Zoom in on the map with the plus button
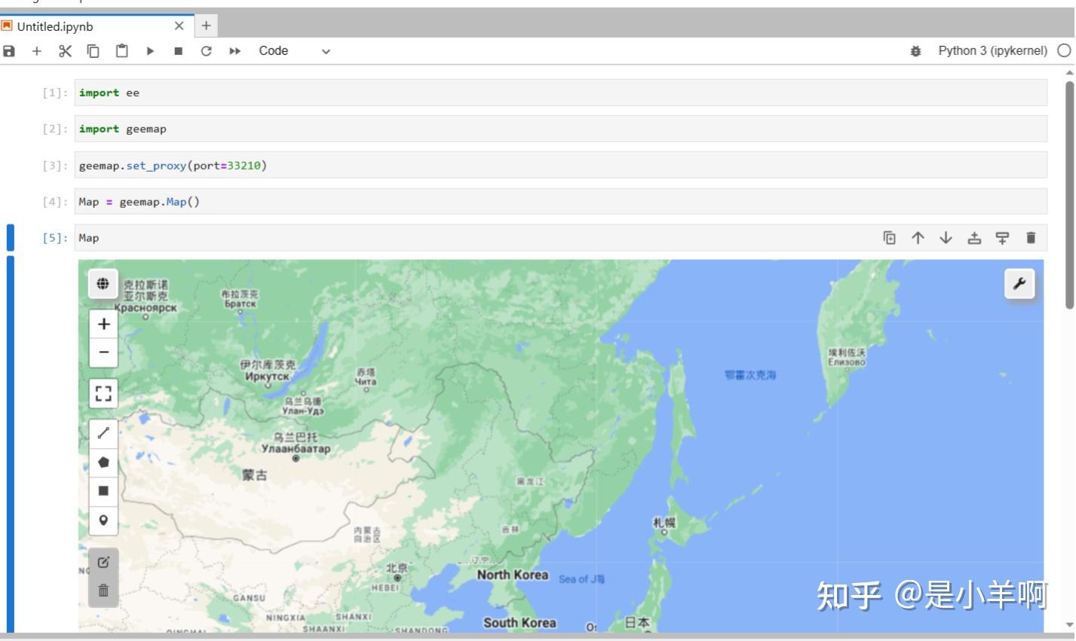The width and height of the screenshot is (1076, 641). tap(103, 323)
